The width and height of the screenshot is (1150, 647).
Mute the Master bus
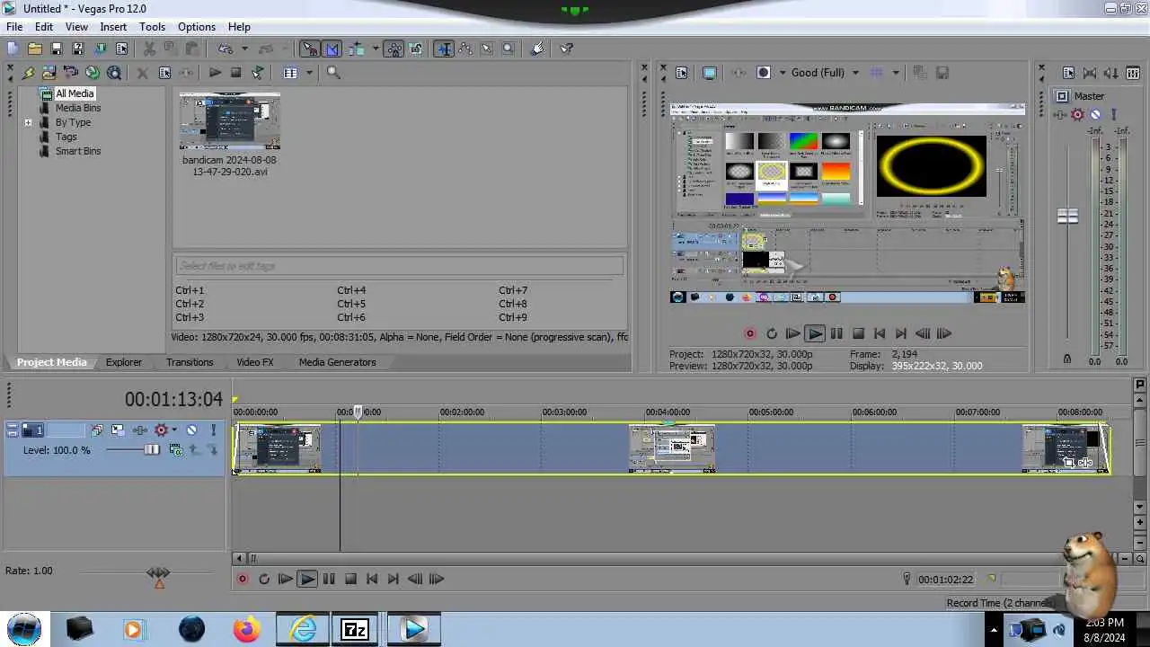[x=1095, y=114]
